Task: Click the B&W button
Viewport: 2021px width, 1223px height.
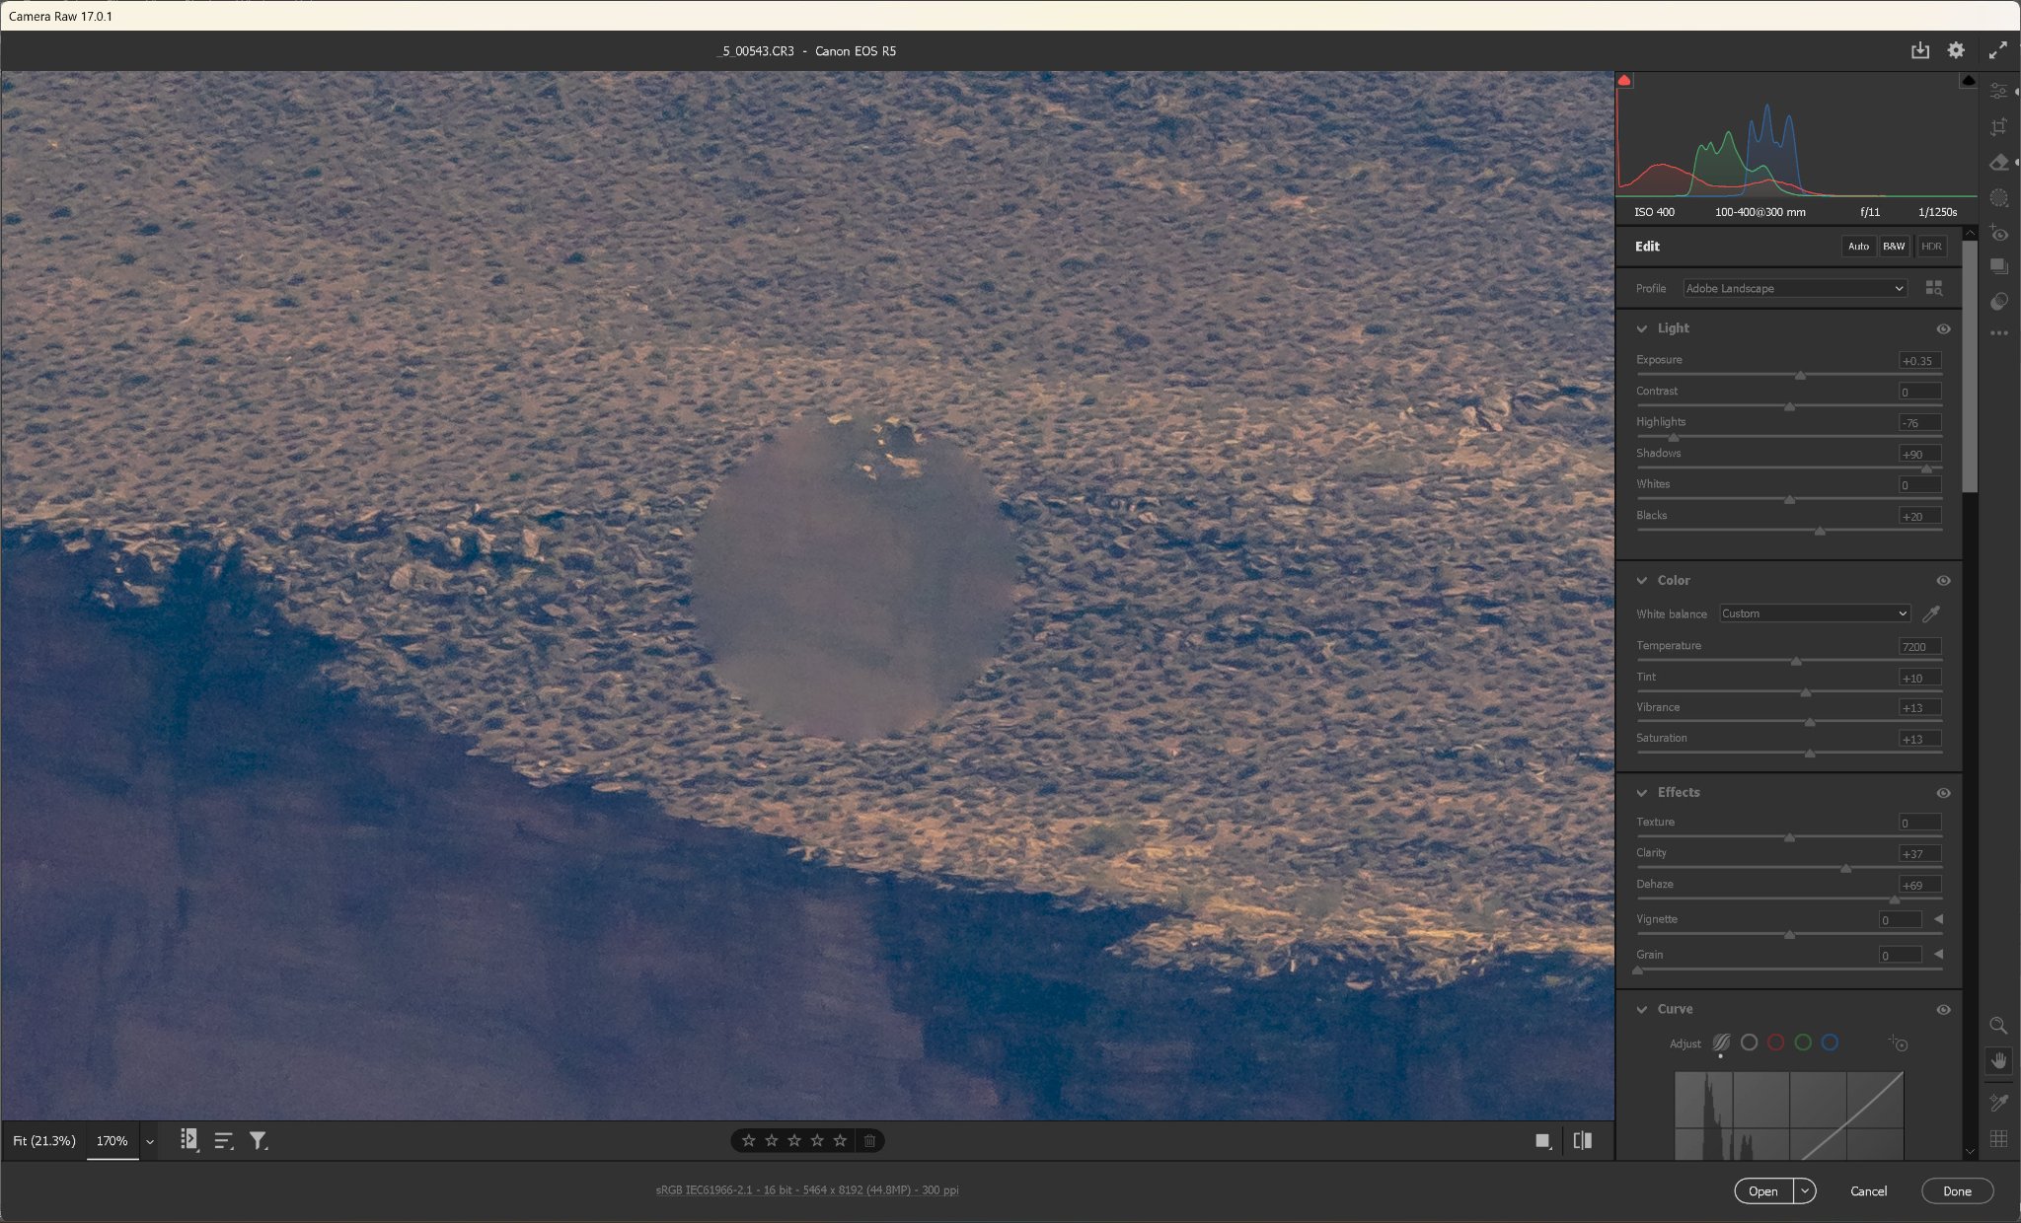Action: (x=1894, y=247)
